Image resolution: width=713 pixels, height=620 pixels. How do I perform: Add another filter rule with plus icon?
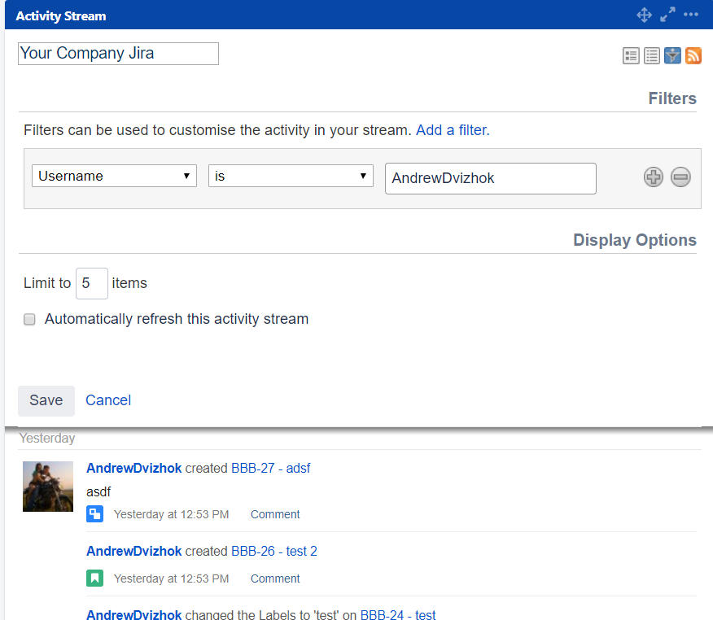654,177
